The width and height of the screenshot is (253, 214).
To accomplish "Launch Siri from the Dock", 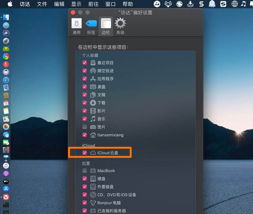I will (6, 33).
